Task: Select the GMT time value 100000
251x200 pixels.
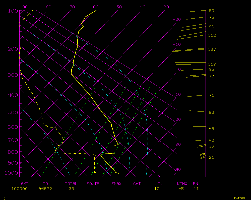Action: click(20, 189)
